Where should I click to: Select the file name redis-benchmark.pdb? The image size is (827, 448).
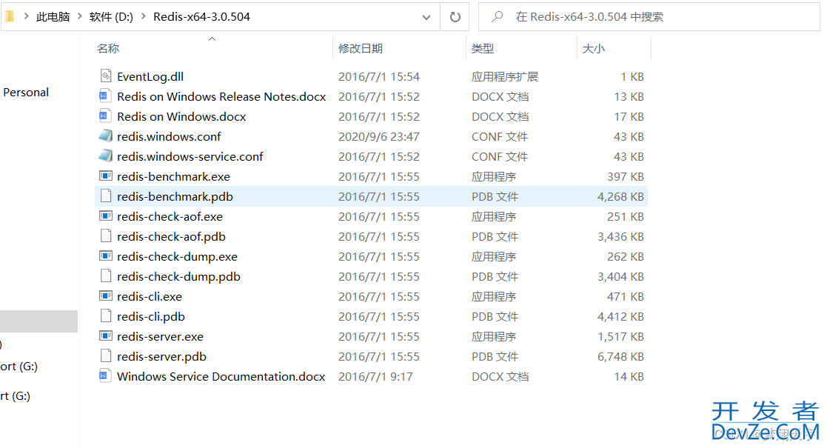click(x=175, y=196)
